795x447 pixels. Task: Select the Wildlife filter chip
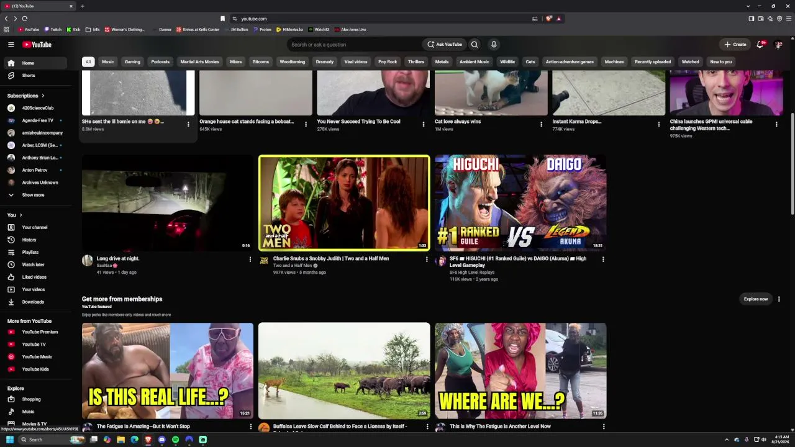pyautogui.click(x=507, y=62)
